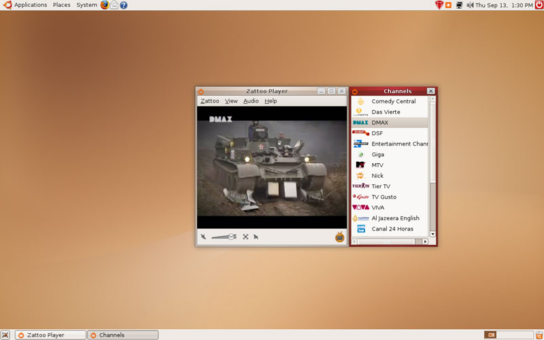The image size is (544, 340).
Task: Activate Zattoo Player taskbar button
Action: click(x=50, y=335)
